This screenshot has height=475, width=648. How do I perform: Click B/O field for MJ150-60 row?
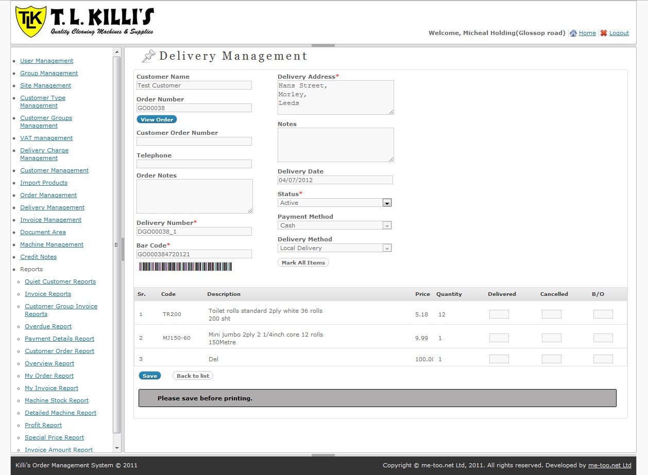tap(603, 338)
